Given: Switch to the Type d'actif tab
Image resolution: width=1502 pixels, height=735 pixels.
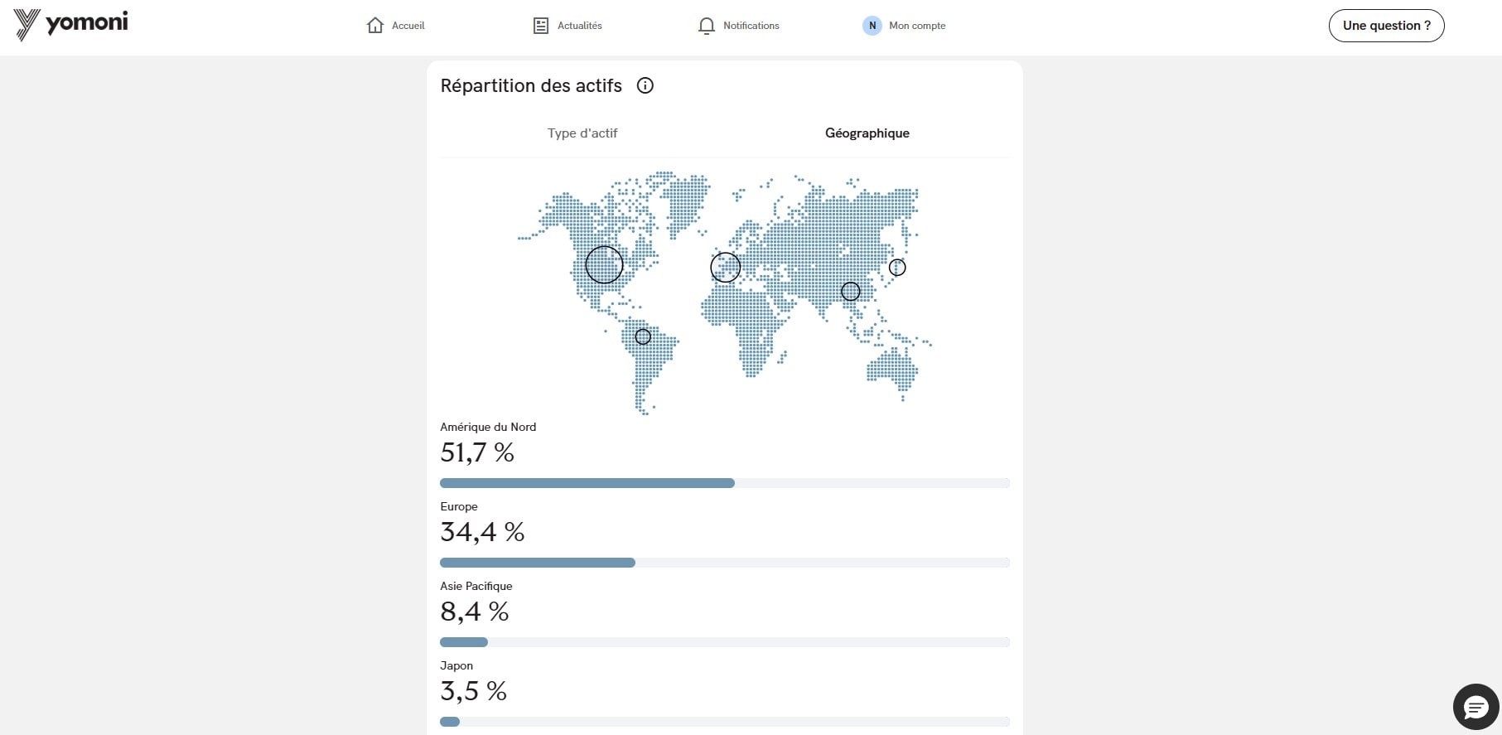Looking at the screenshot, I should pyautogui.click(x=582, y=133).
